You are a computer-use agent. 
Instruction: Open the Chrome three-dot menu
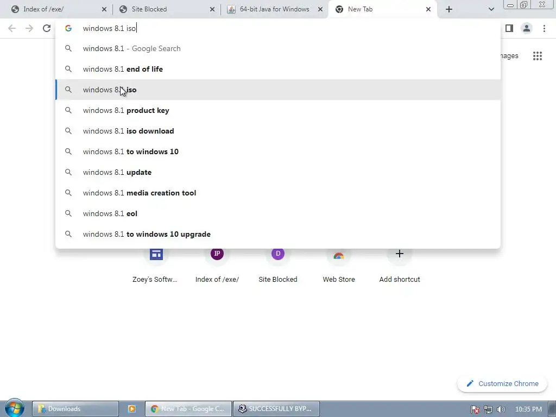(544, 28)
